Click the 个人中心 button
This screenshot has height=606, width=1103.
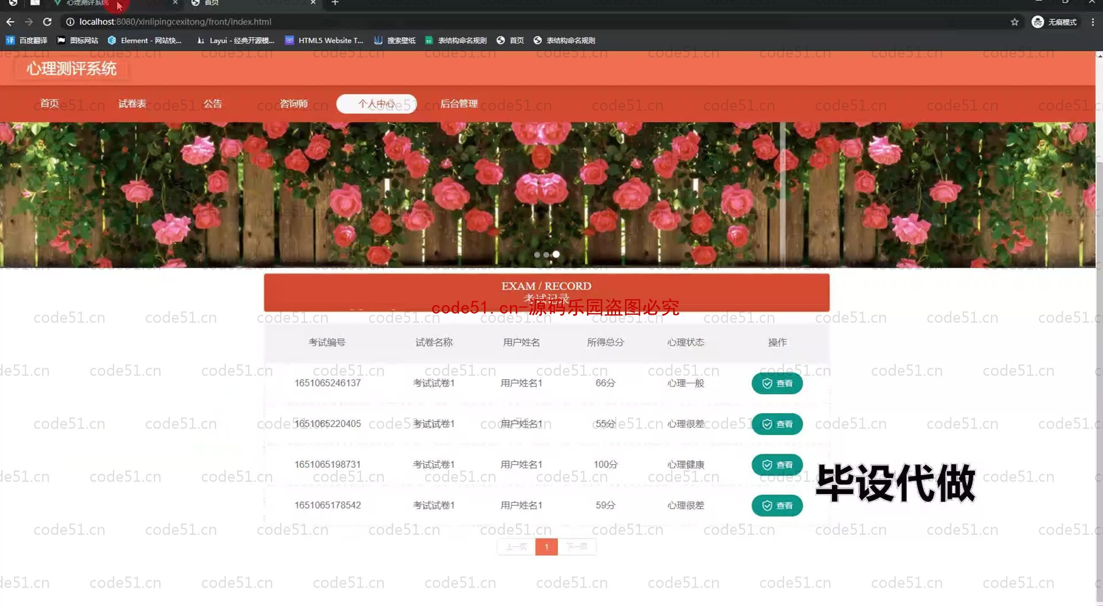click(376, 103)
